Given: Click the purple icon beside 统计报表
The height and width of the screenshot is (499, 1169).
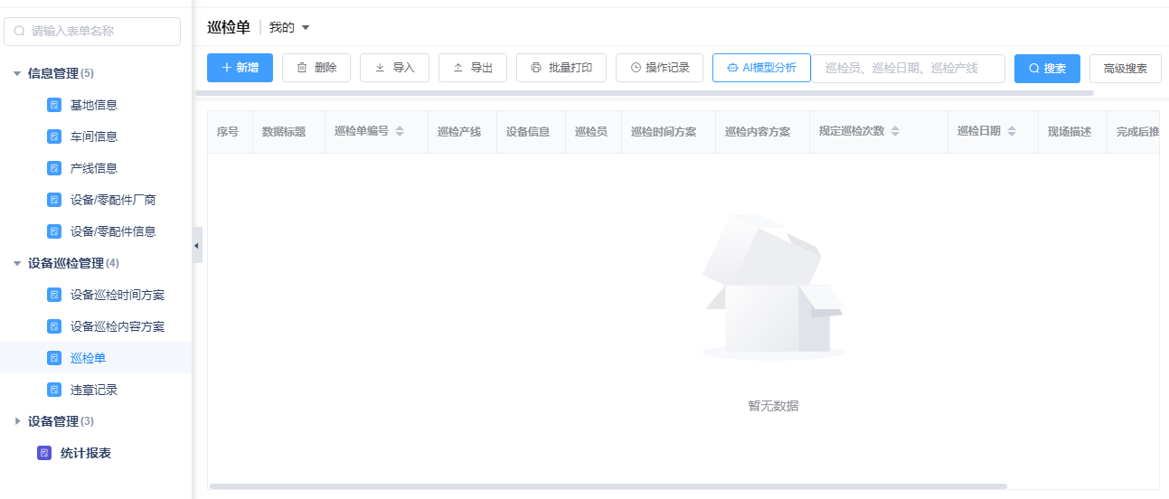Looking at the screenshot, I should [44, 453].
